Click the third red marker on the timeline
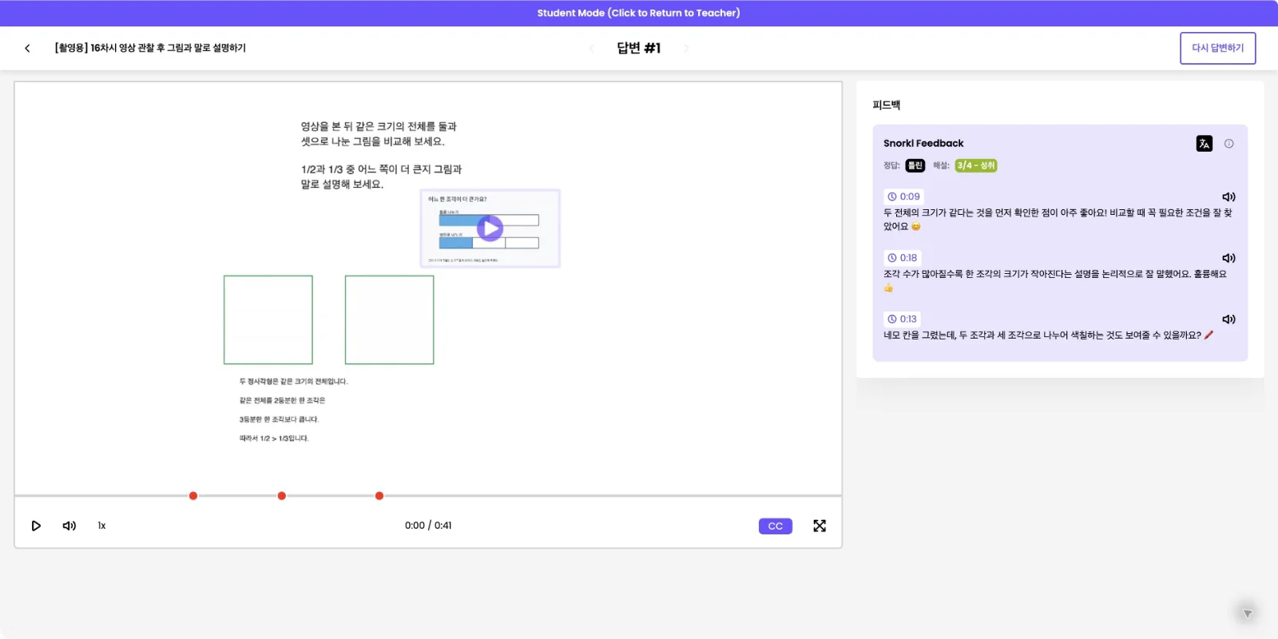Screen dimensions: 1278x639 coord(379,496)
